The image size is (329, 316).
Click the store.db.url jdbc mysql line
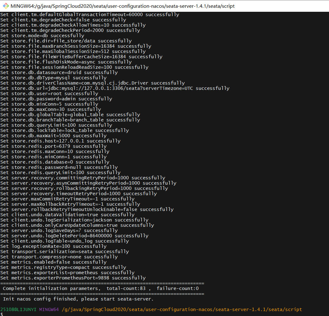(x=115, y=88)
